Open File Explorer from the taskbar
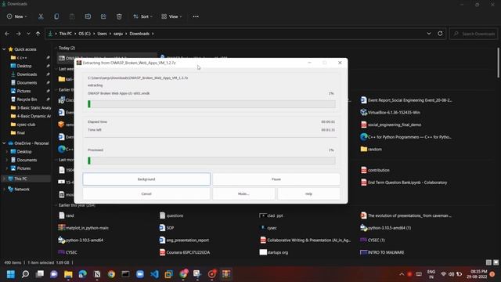Image resolution: width=501 pixels, height=282 pixels. pos(68,274)
